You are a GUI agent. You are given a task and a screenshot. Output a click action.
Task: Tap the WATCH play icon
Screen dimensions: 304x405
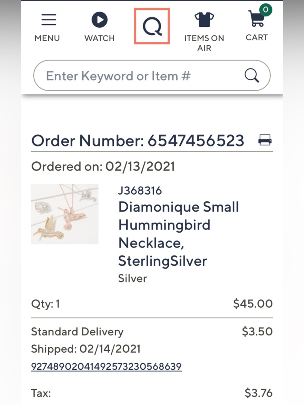click(x=99, y=20)
